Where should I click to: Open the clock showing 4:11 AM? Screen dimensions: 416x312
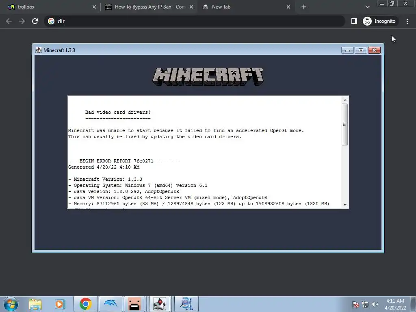pyautogui.click(x=395, y=304)
